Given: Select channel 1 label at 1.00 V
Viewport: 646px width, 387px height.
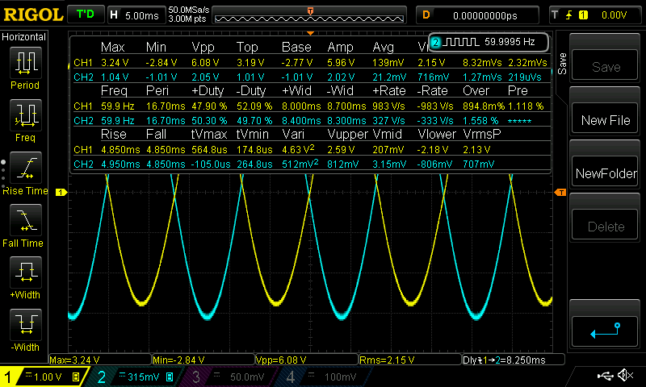Looking at the screenshot, I should [44, 377].
